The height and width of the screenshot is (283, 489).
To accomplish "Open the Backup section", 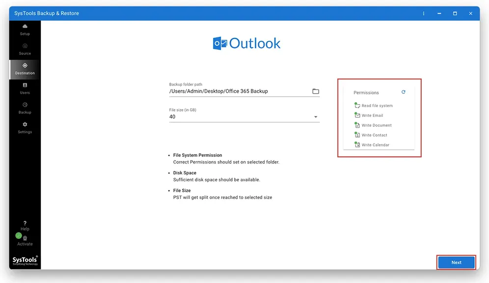I will (x=25, y=109).
